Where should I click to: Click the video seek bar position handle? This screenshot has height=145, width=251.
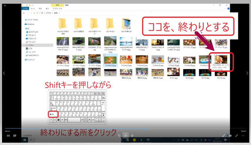[147, 129]
